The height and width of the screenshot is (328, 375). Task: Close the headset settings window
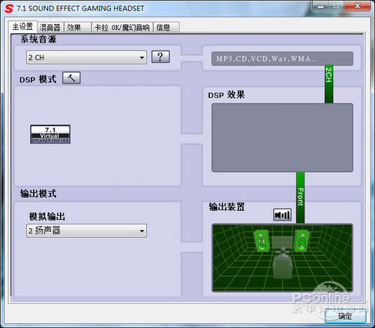[358, 6]
